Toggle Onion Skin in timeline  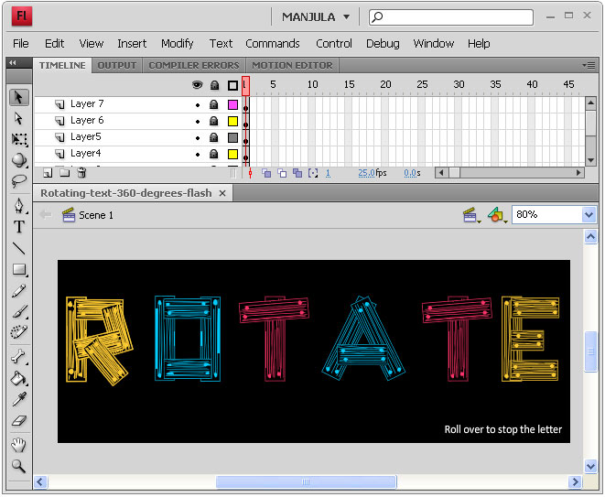click(266, 173)
